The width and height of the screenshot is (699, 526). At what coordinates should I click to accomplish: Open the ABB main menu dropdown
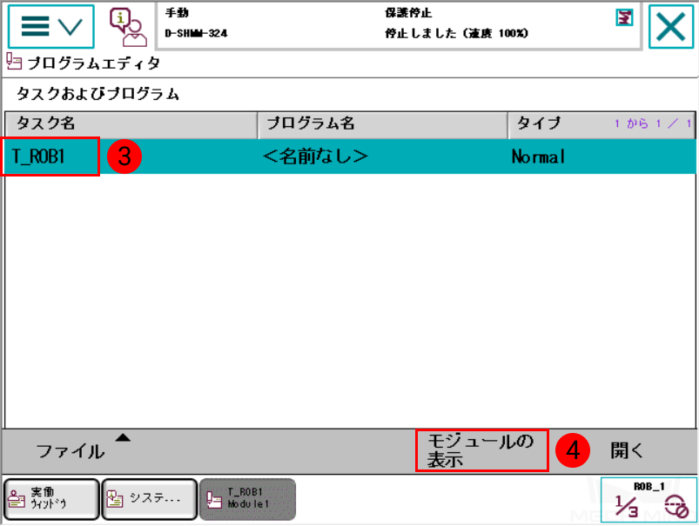50,27
